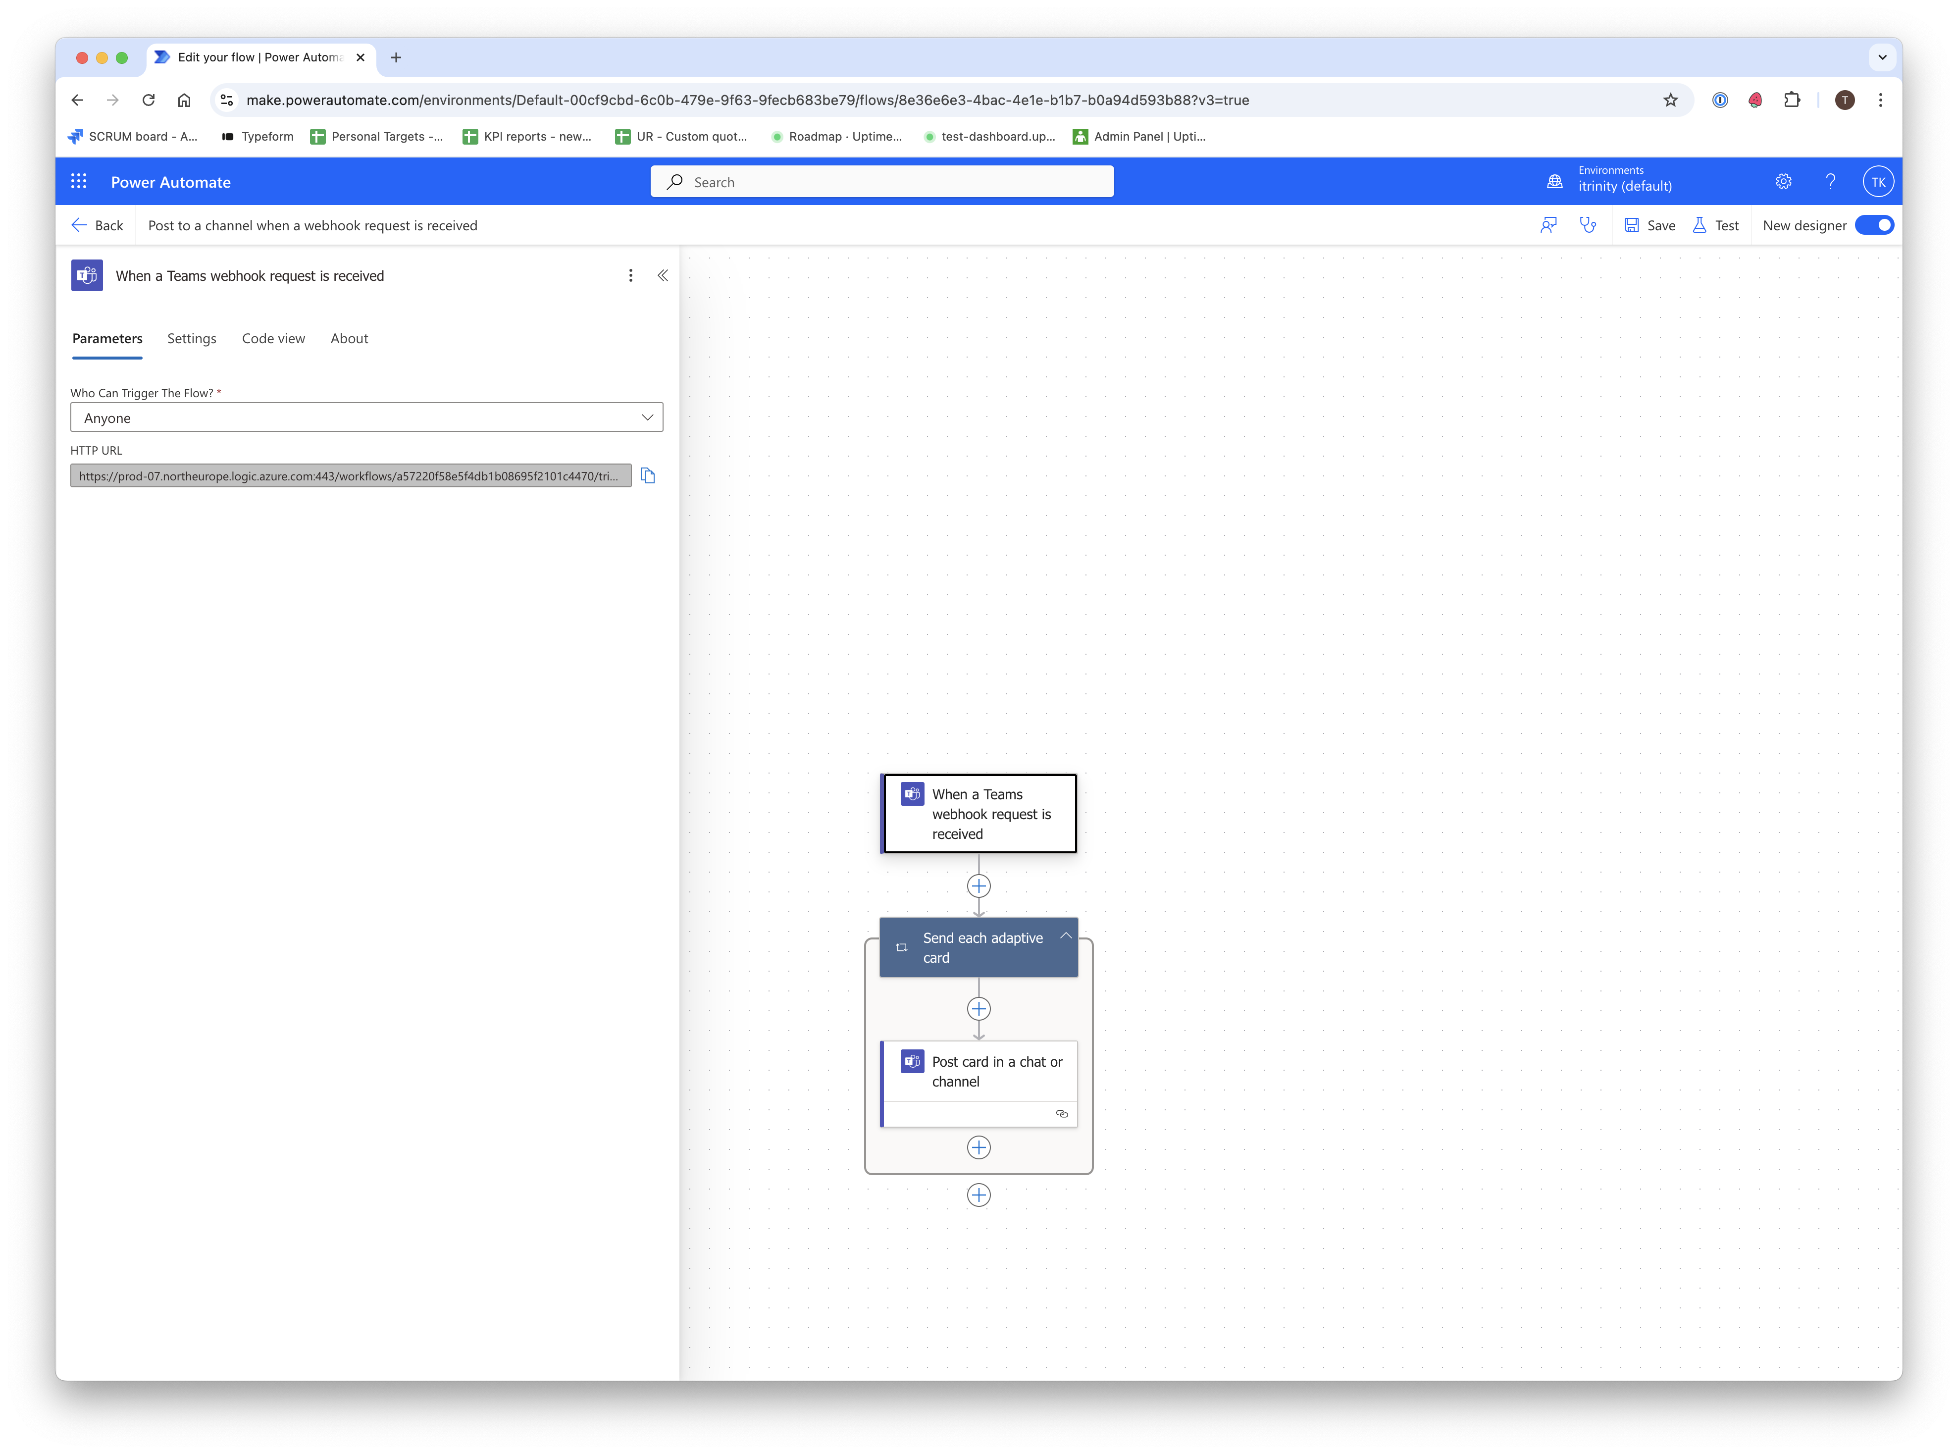Open the Typeform bookmark
Image resolution: width=1958 pixels, height=1454 pixels.
(x=257, y=136)
